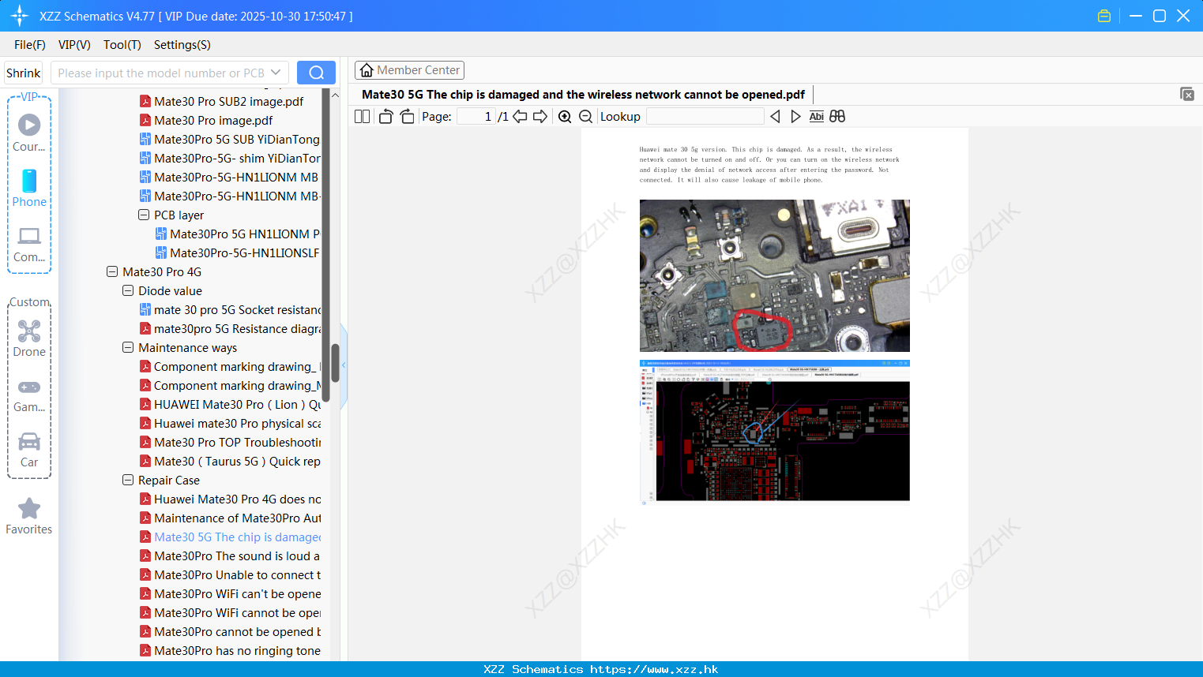Zoom out of the PDF
Image resolution: width=1203 pixels, height=677 pixels.
pyautogui.click(x=585, y=117)
